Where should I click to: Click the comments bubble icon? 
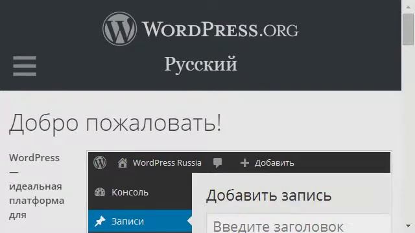[x=218, y=162]
